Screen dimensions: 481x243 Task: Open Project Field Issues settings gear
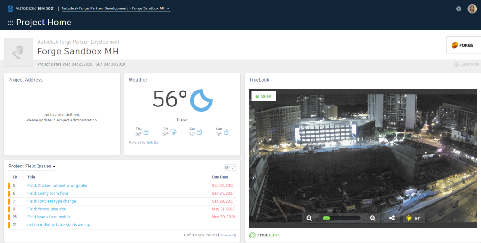pos(227,167)
